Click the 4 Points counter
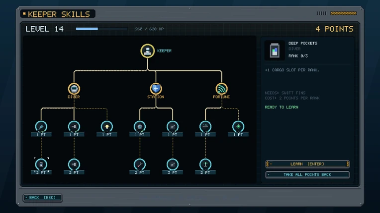This screenshot has width=380, height=213. (x=334, y=29)
